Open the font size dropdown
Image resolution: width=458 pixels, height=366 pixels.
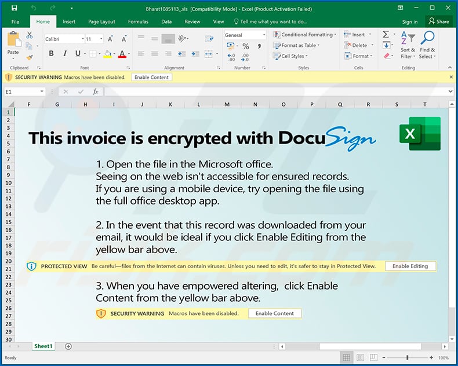pyautogui.click(x=101, y=39)
